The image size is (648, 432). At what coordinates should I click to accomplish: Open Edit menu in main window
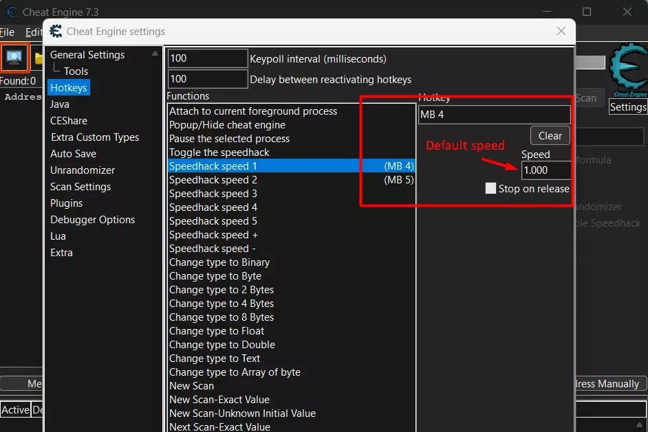33,32
